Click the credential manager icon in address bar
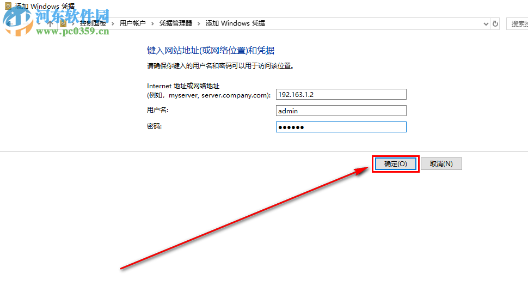This screenshot has width=528, height=304. [x=63, y=23]
